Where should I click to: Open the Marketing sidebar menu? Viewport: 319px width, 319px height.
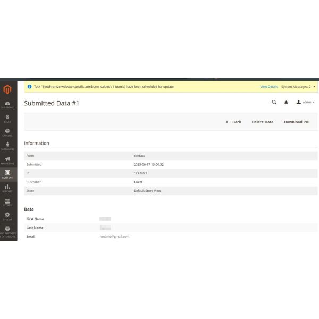click(7, 161)
